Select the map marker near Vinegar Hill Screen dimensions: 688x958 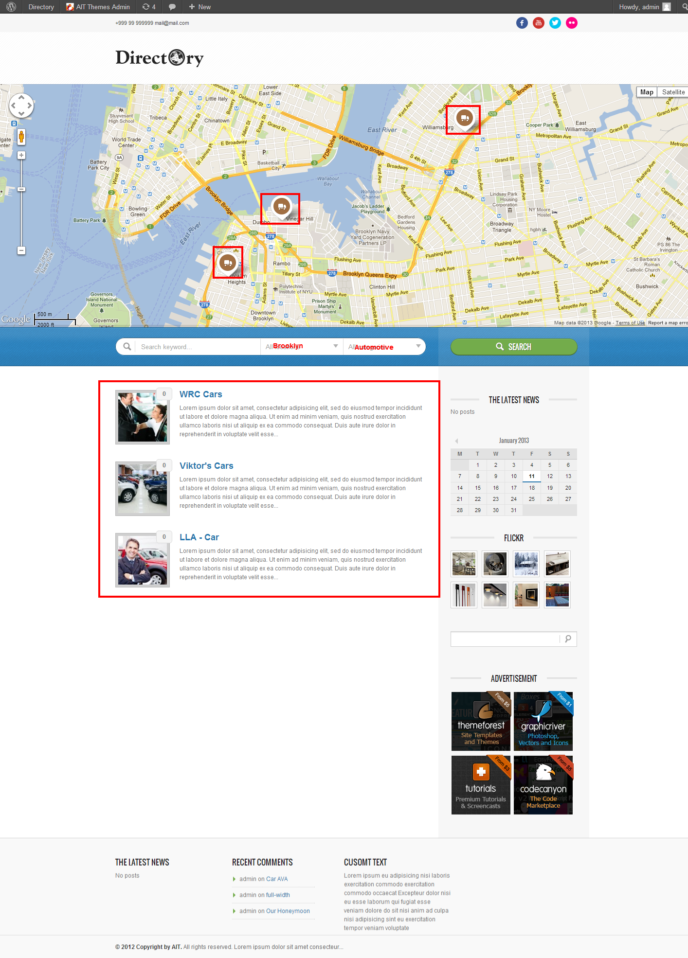281,206
